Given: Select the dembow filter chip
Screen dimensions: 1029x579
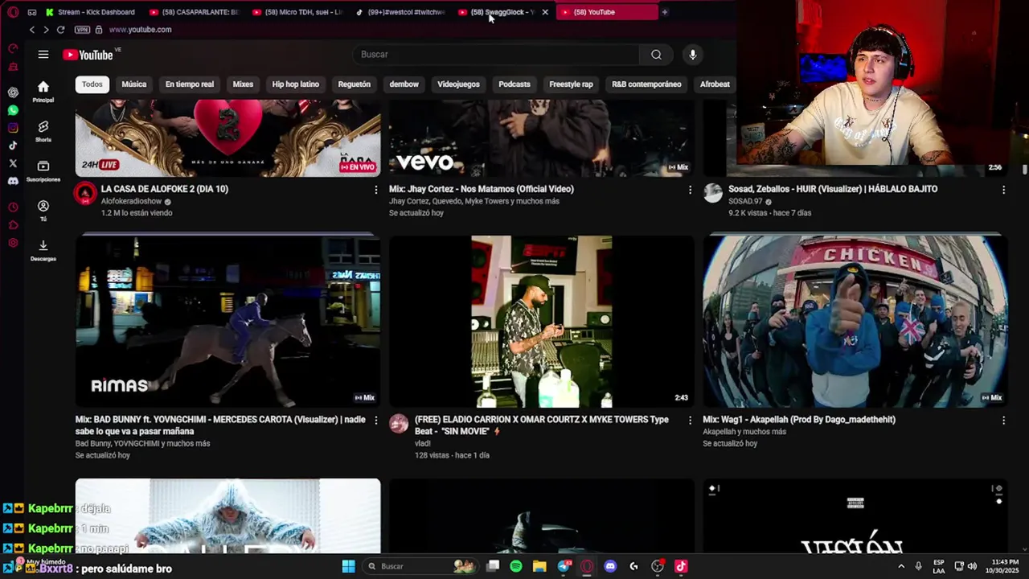Looking at the screenshot, I should coord(404,84).
